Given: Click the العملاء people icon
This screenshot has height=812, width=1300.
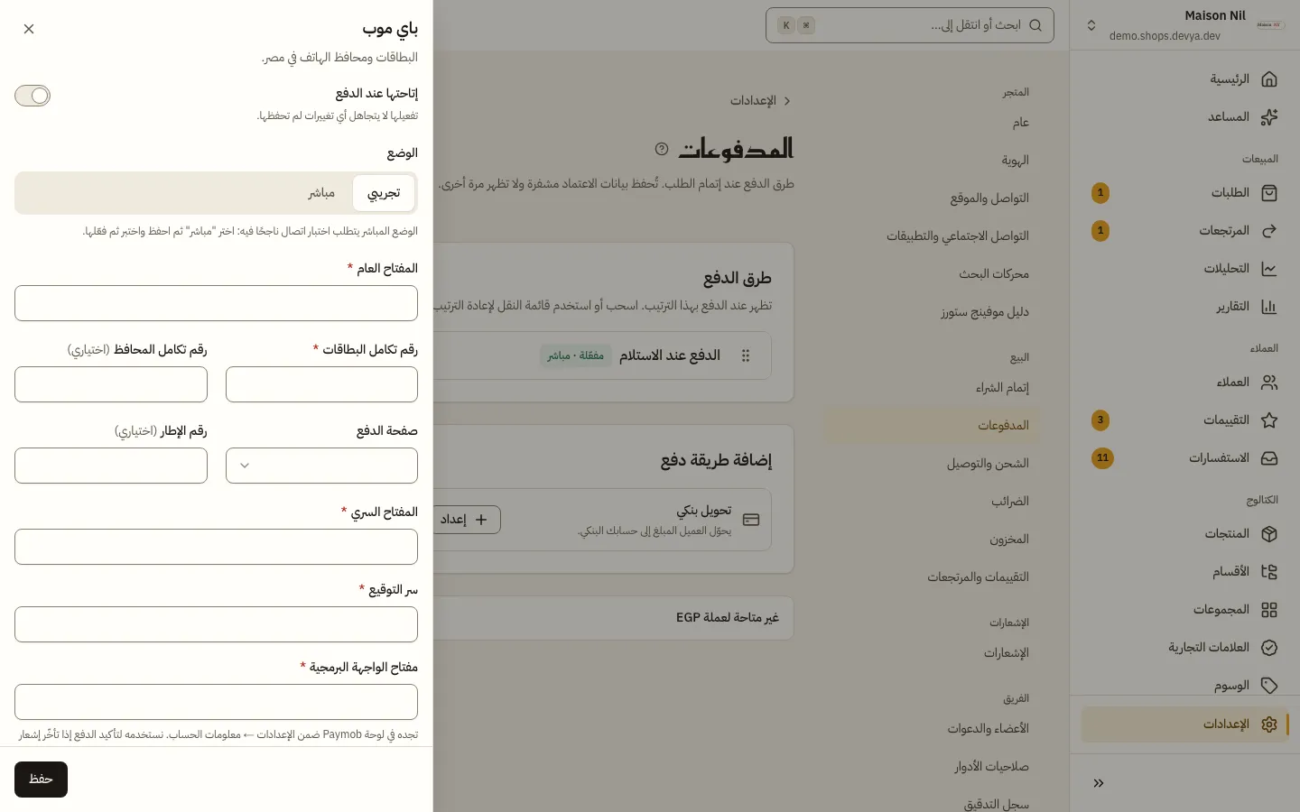Looking at the screenshot, I should click(x=1269, y=383).
